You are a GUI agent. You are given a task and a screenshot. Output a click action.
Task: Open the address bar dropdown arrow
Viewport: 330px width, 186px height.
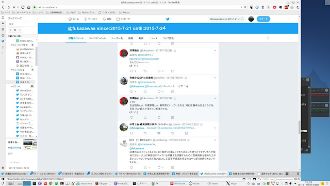241,7
